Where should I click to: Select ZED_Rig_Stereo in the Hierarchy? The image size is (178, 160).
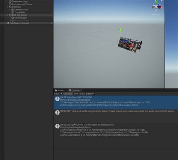click(x=20, y=15)
